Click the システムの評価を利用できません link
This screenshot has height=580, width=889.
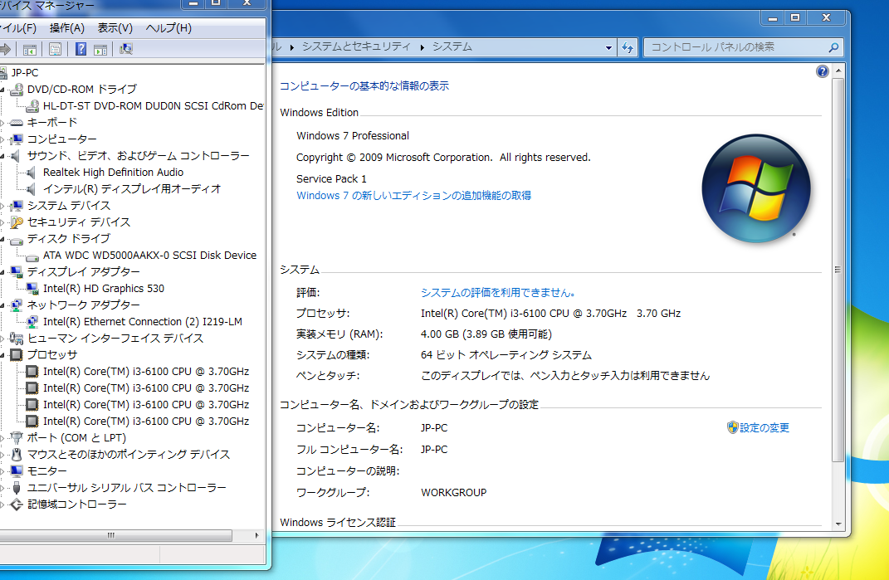click(498, 293)
